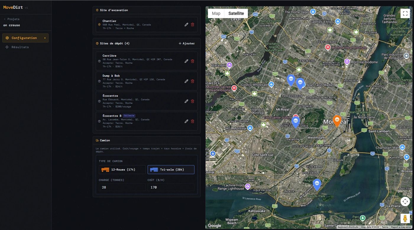Add a new deposit site with Ajouter

(187, 43)
